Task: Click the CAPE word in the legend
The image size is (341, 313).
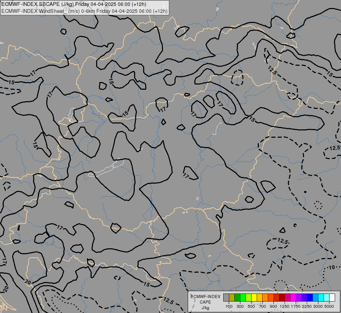Action: pyautogui.click(x=205, y=302)
